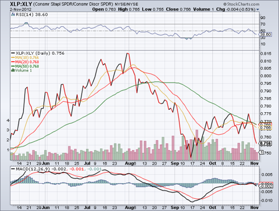The image size is (279, 211).
Task: Click the Consmr Stapl SPDR/Consmr Discr SPDR description
Action: click(x=73, y=4)
